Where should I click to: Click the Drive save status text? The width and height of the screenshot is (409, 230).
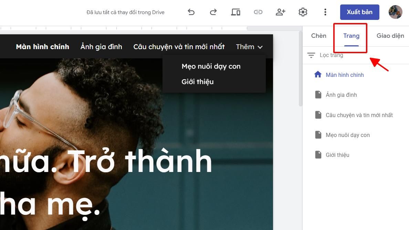[x=125, y=12]
